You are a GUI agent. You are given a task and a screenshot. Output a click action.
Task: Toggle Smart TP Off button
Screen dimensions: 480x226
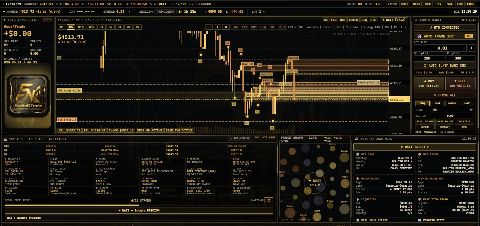[445, 121]
